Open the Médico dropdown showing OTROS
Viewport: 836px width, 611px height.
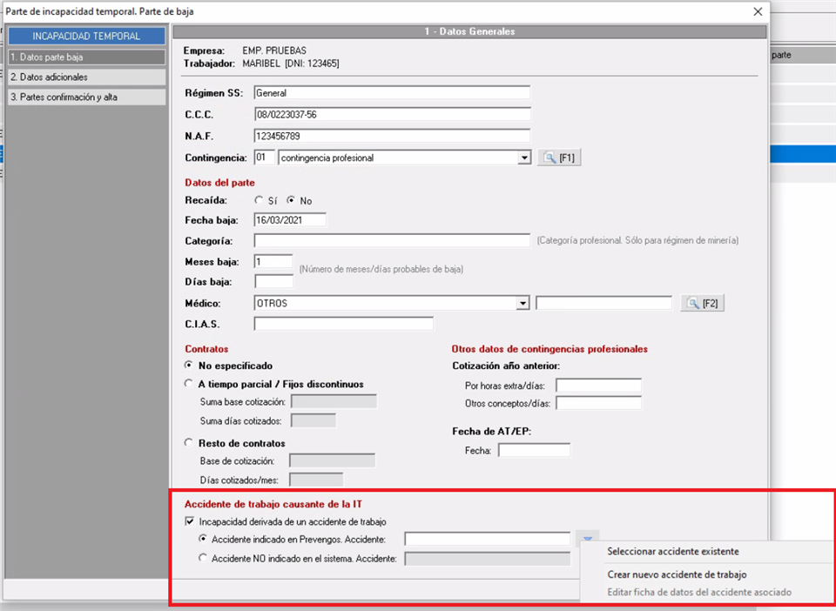(x=522, y=303)
